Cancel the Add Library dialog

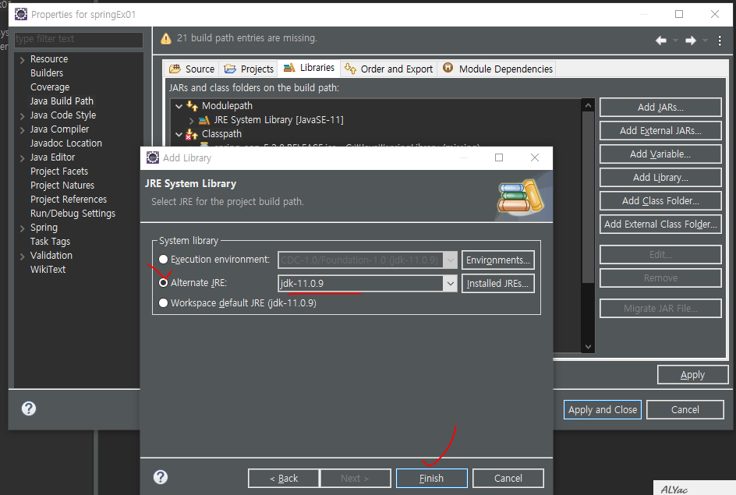point(508,478)
